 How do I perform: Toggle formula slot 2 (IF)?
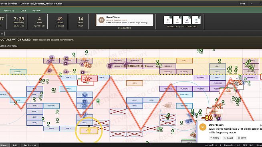pos(177,20)
